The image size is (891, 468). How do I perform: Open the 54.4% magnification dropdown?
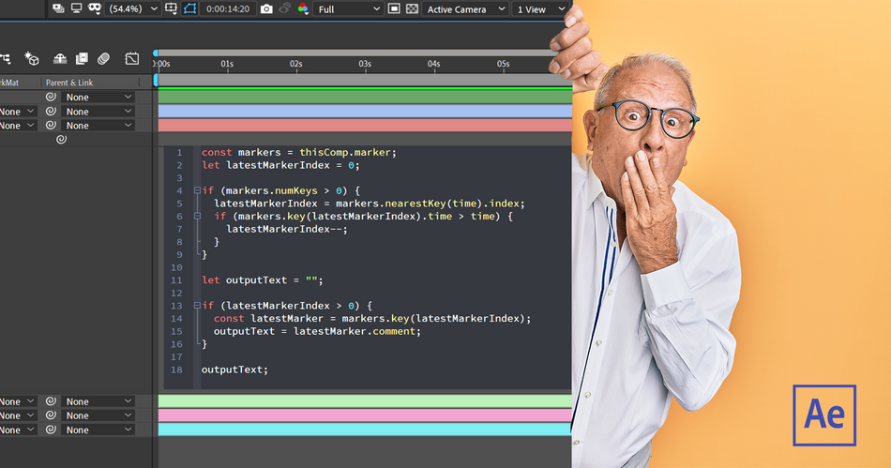[133, 9]
